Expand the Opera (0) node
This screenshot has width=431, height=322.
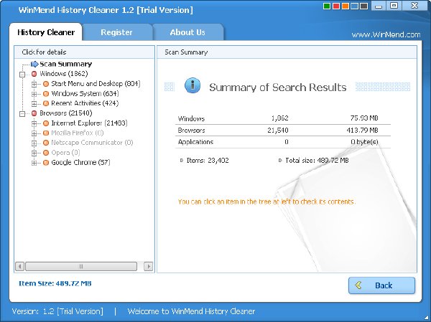tap(34, 153)
